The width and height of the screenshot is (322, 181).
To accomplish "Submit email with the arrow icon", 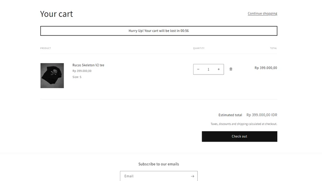I will click(192, 176).
